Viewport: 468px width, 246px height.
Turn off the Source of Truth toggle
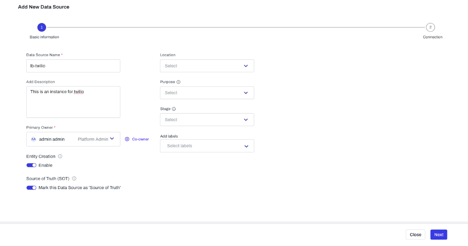click(x=31, y=188)
